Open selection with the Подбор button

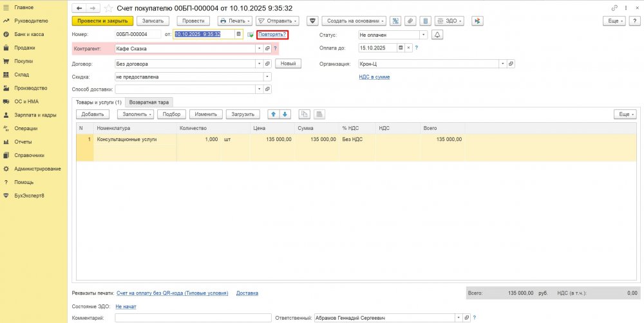(172, 114)
